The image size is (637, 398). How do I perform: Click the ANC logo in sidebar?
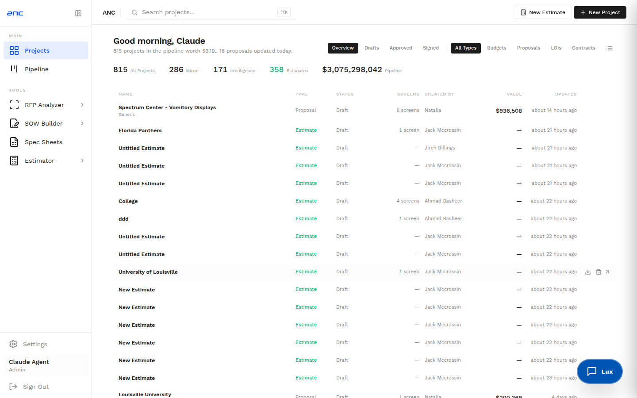point(15,13)
